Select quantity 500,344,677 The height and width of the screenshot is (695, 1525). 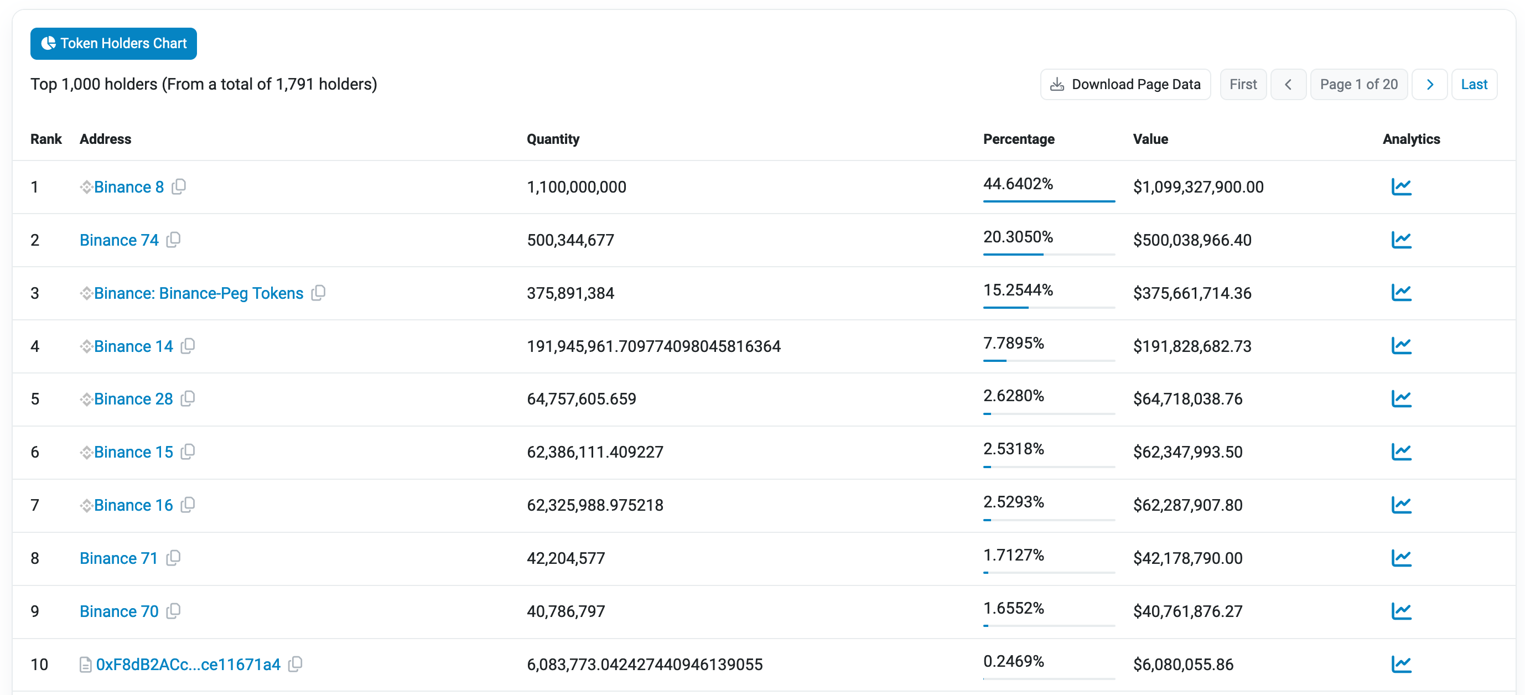(x=570, y=240)
